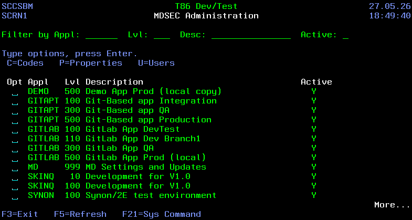Click F21=Sys Command function key

tap(162, 214)
